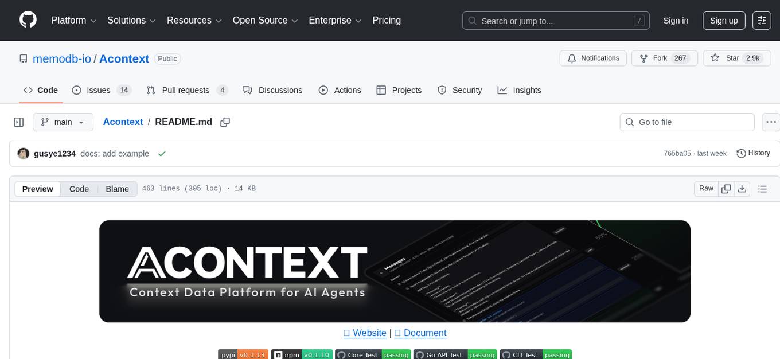The image size is (780, 359).
Task: Toggle the file tree side panel
Action: tap(18, 122)
